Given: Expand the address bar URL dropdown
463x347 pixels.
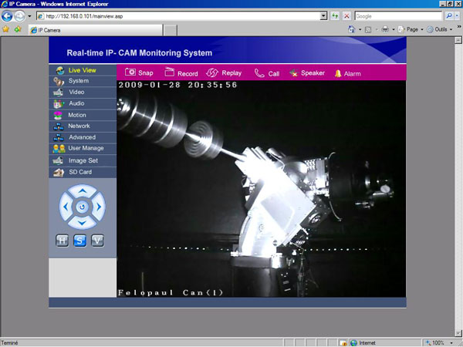Looking at the screenshot, I should (x=323, y=15).
